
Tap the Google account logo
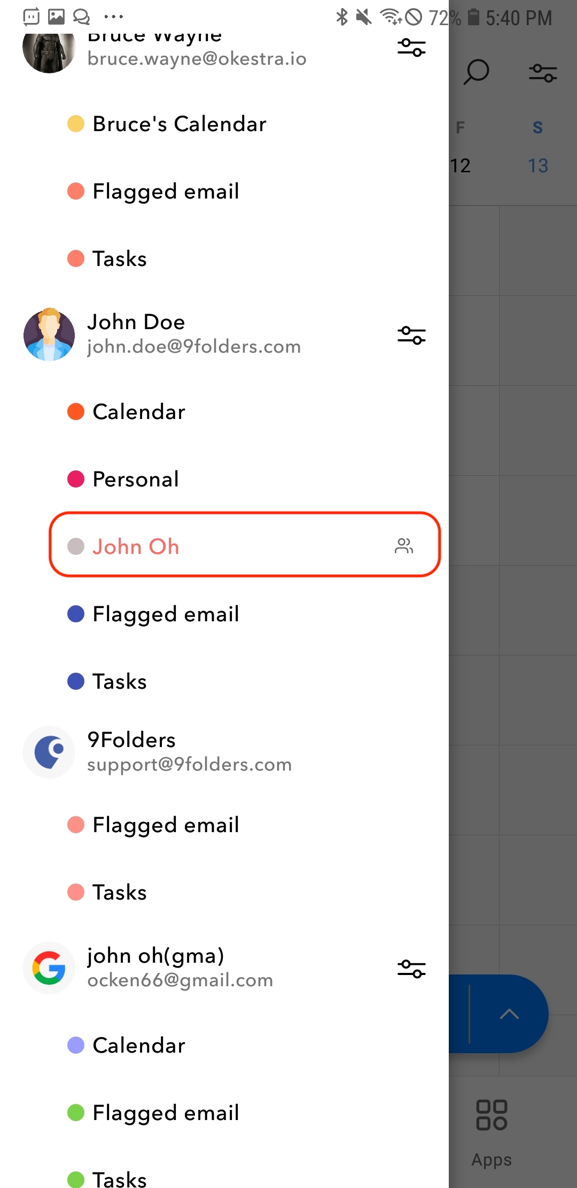pyautogui.click(x=49, y=968)
